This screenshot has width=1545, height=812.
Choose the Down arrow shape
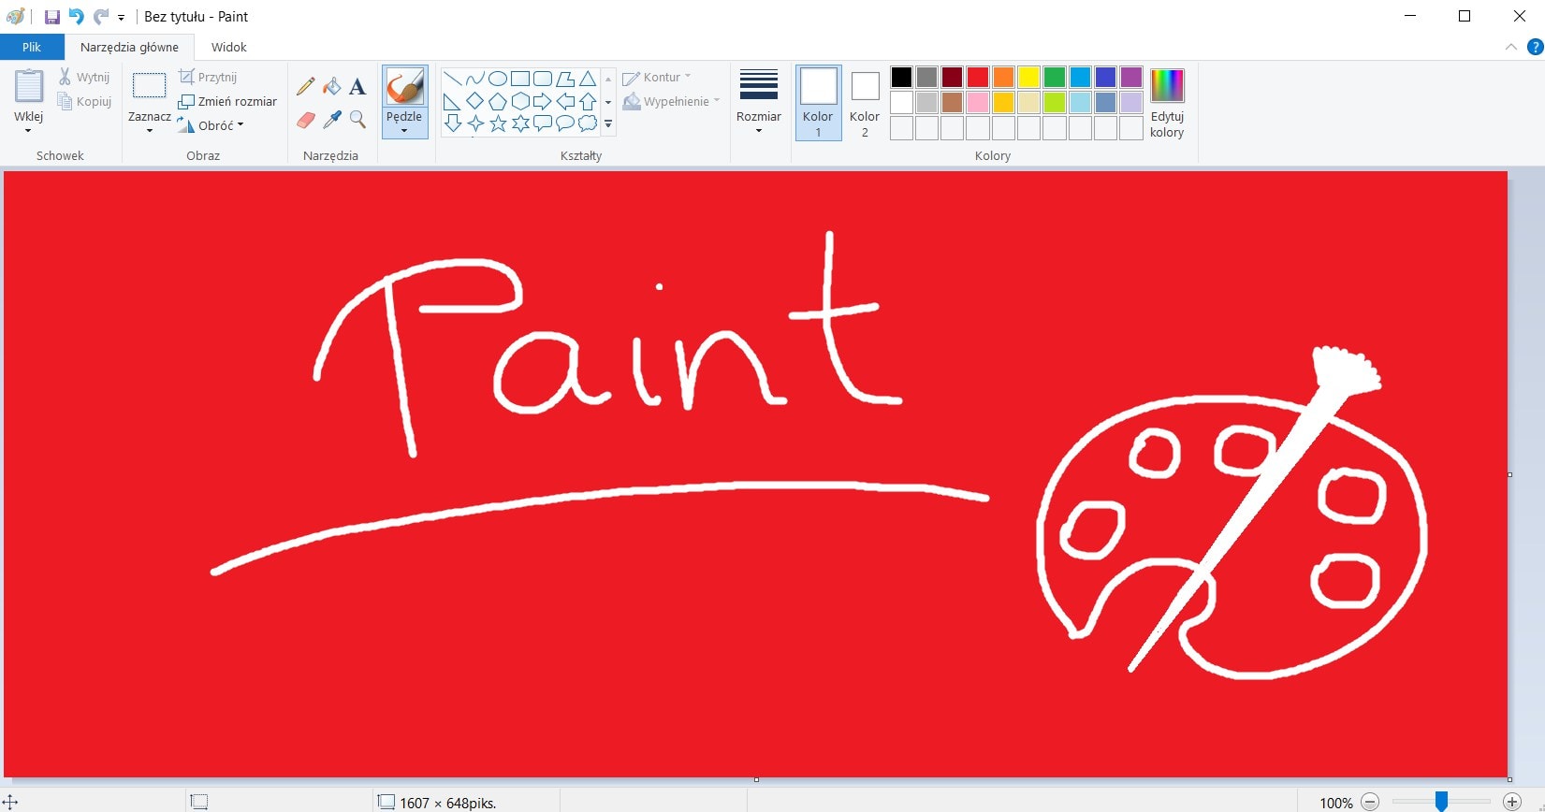coord(453,123)
